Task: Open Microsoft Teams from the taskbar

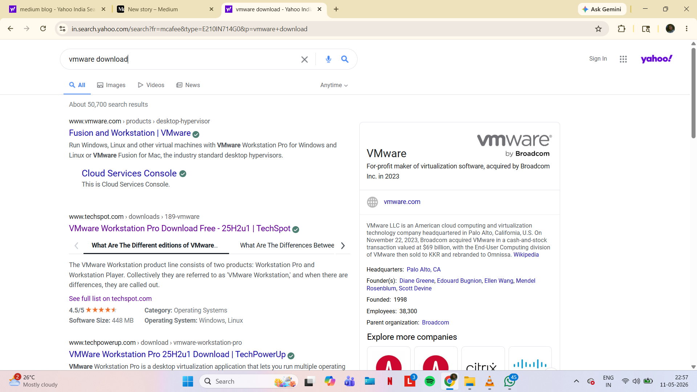Action: [x=350, y=381]
